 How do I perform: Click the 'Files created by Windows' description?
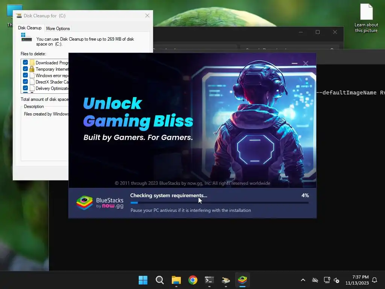click(46, 114)
